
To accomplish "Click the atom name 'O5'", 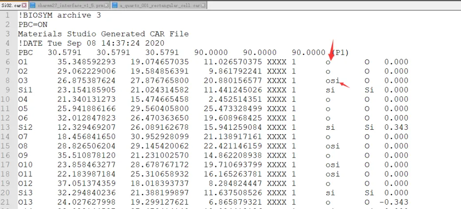I will (23, 109).
